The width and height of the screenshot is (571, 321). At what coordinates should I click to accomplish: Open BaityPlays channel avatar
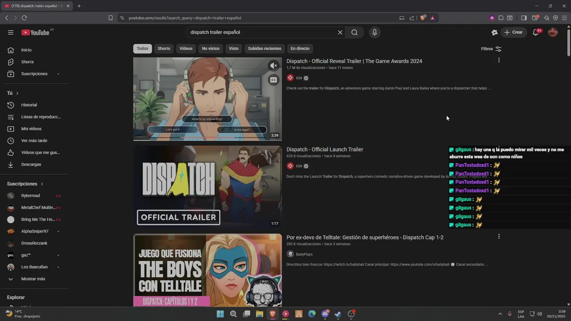point(290,254)
